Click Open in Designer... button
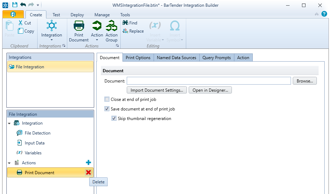 pyautogui.click(x=210, y=90)
